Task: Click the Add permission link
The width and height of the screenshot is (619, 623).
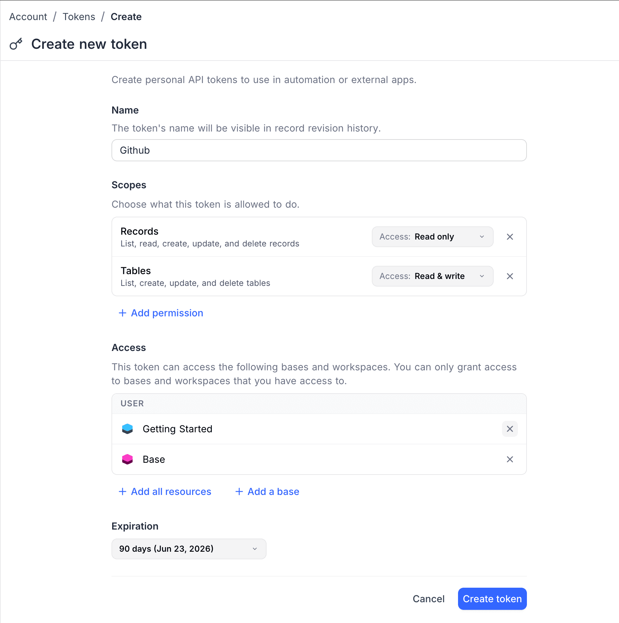Action: pos(167,313)
